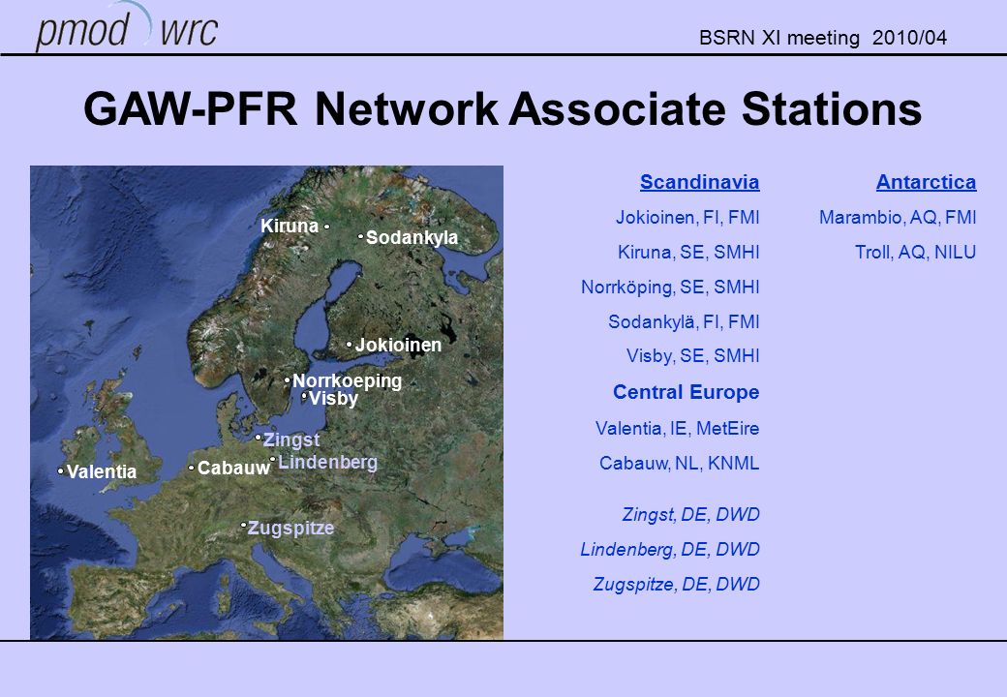The image size is (1007, 697).
Task: Click the Zugspitze label on the map
Action: coord(290,529)
